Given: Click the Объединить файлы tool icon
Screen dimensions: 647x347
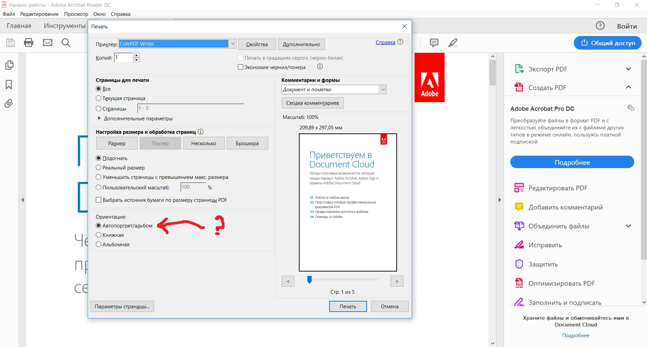Looking at the screenshot, I should tap(519, 226).
